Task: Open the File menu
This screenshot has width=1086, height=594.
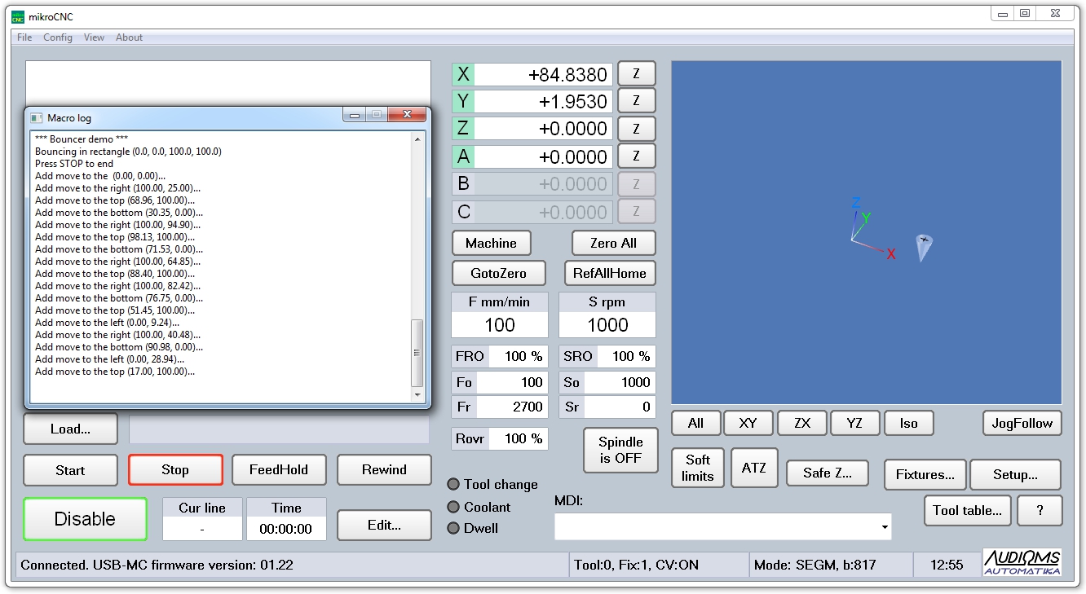Action: point(24,37)
